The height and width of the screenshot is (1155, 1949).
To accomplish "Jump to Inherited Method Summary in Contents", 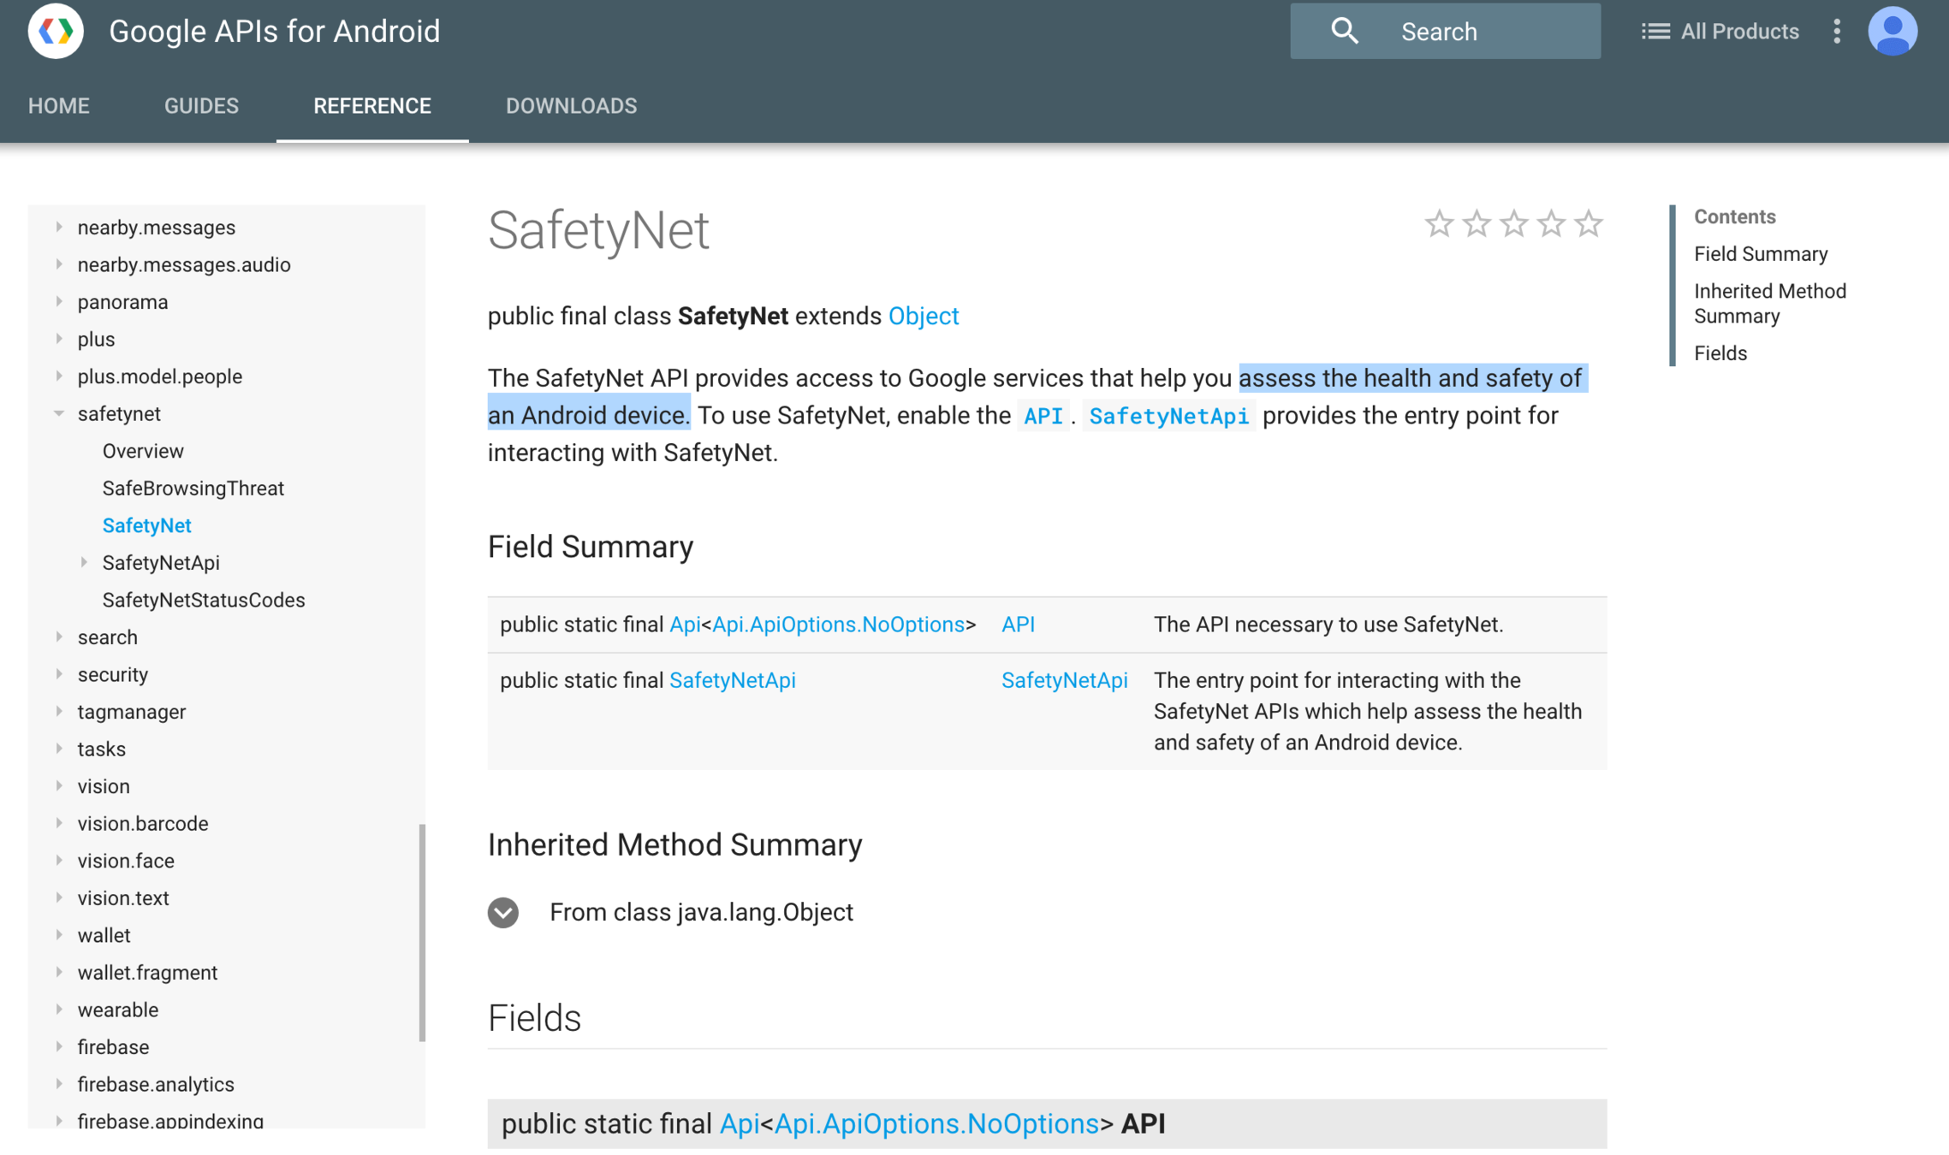I will [1770, 304].
